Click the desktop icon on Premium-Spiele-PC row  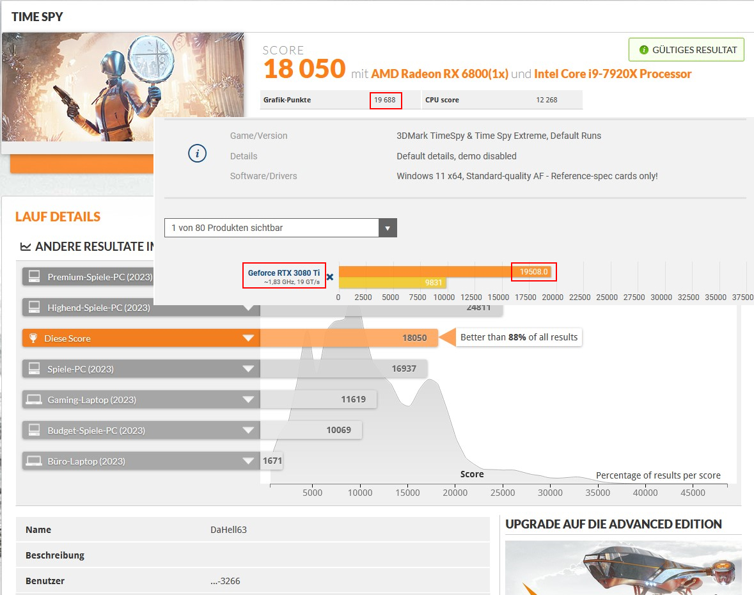[34, 276]
